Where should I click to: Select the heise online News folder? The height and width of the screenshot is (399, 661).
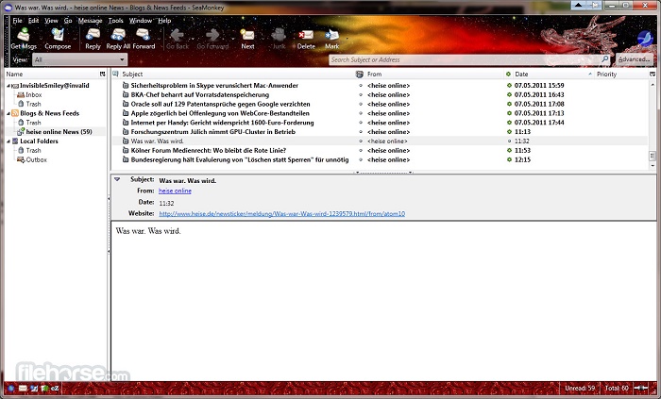(x=59, y=131)
